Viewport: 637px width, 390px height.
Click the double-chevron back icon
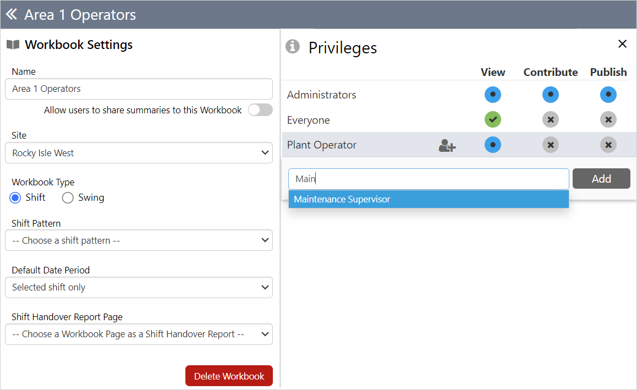12,14
